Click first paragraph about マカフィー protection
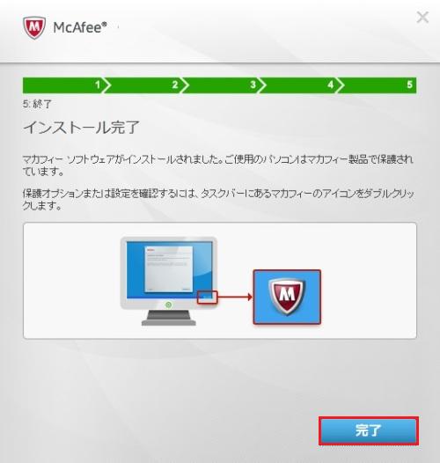Screen dimensions: 440x463 point(218,165)
